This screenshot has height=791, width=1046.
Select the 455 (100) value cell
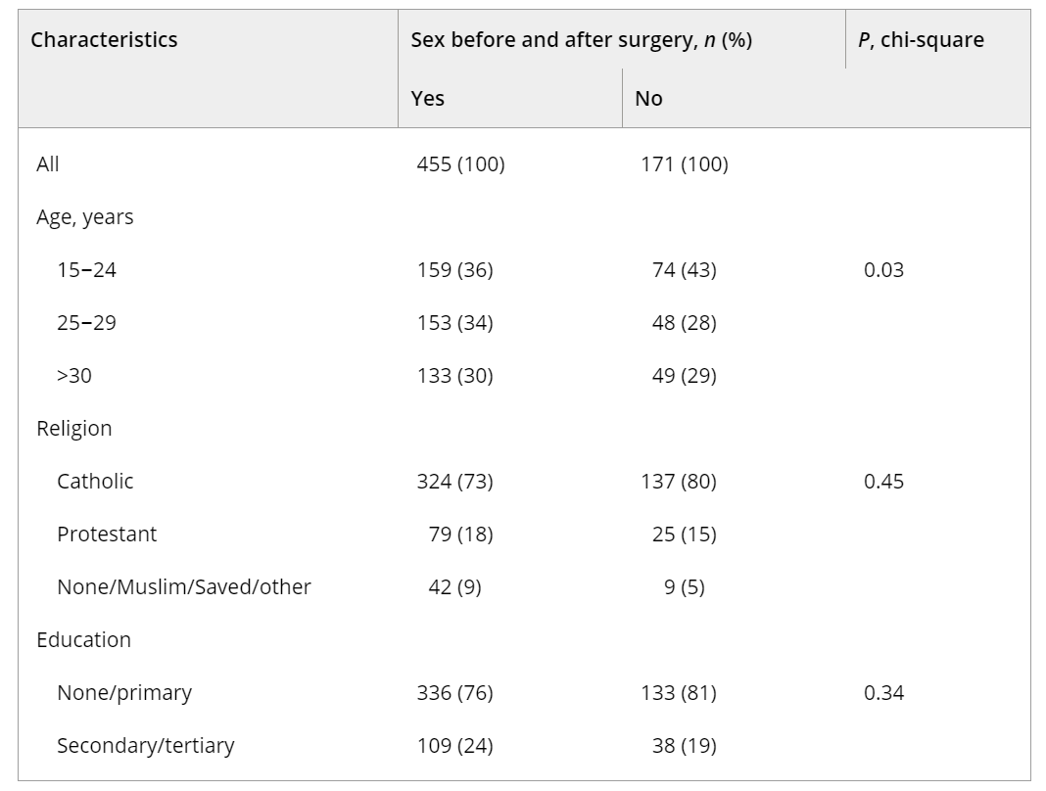click(x=460, y=164)
